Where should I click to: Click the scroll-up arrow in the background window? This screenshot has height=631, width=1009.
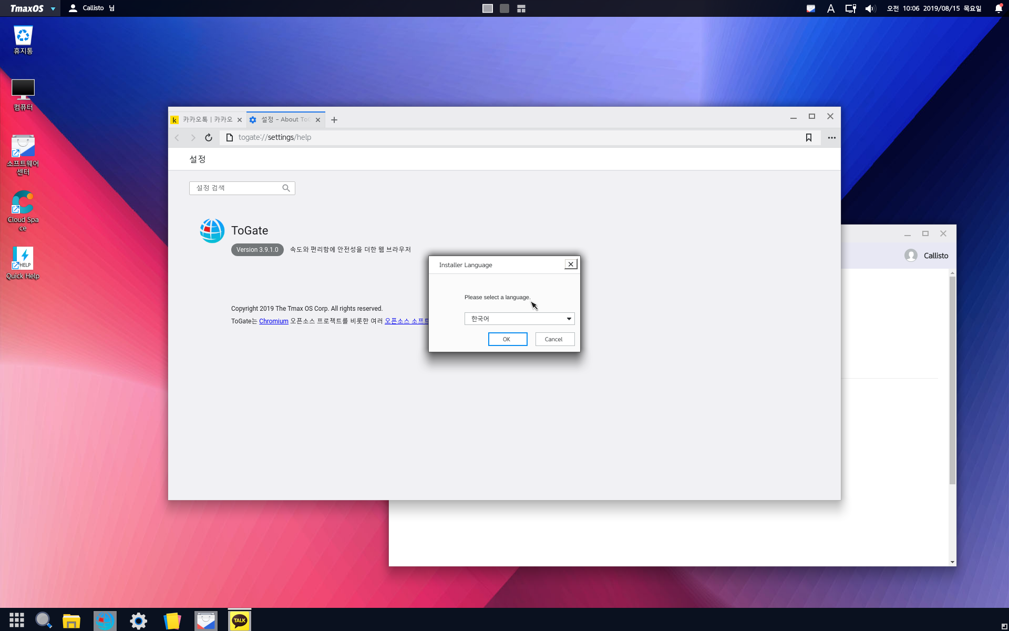(x=952, y=273)
